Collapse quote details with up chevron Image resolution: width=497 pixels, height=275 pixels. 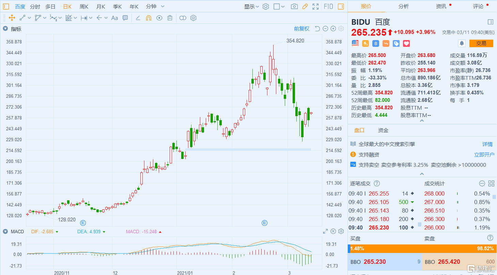click(x=422, y=121)
